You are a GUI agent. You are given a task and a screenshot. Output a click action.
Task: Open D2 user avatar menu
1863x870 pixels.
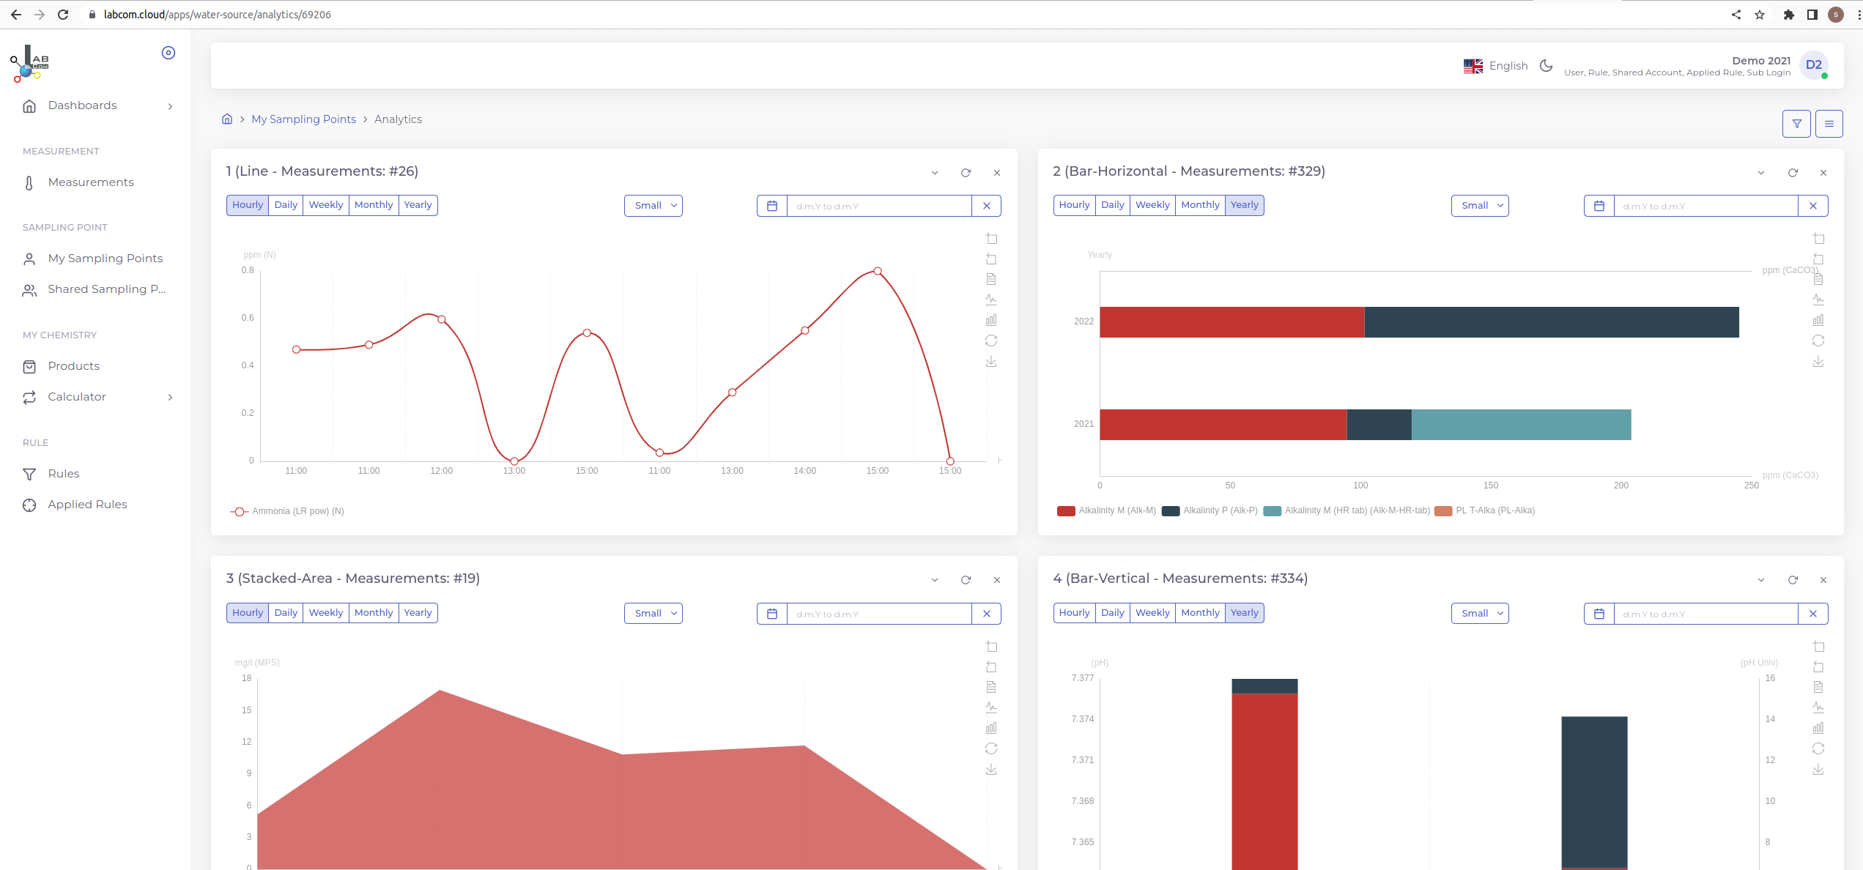point(1814,65)
